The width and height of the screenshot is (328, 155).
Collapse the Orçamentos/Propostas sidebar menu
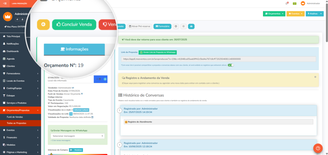[20, 110]
